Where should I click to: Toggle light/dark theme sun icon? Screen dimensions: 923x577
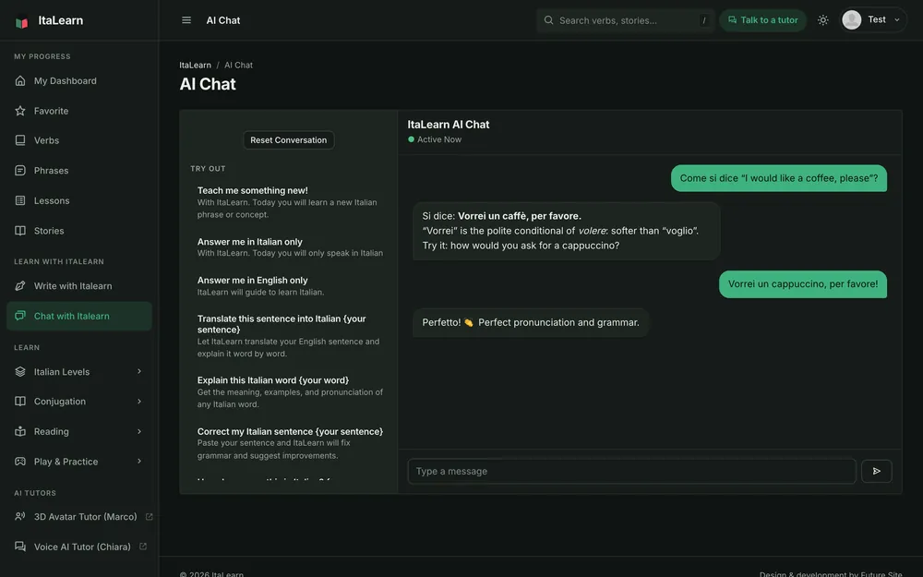(823, 20)
